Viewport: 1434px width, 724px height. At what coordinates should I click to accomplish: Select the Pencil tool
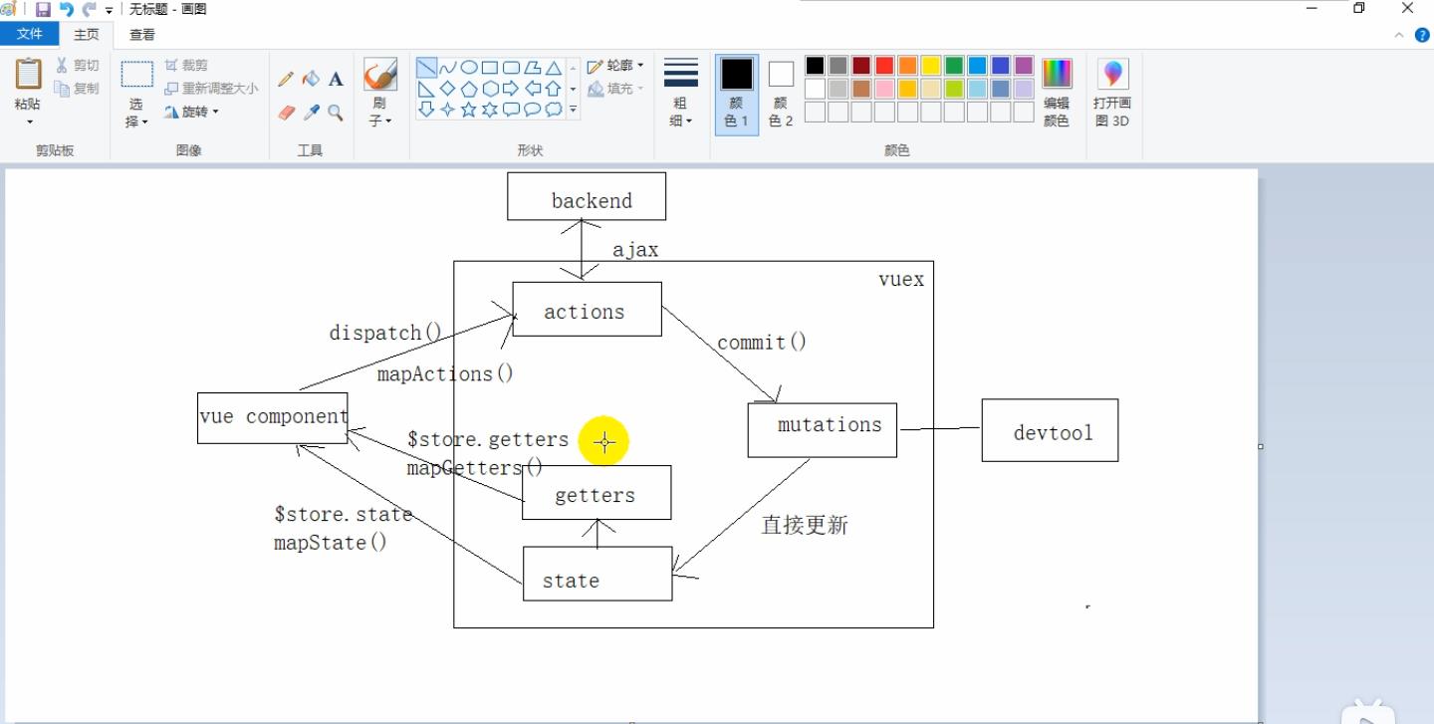click(x=287, y=80)
